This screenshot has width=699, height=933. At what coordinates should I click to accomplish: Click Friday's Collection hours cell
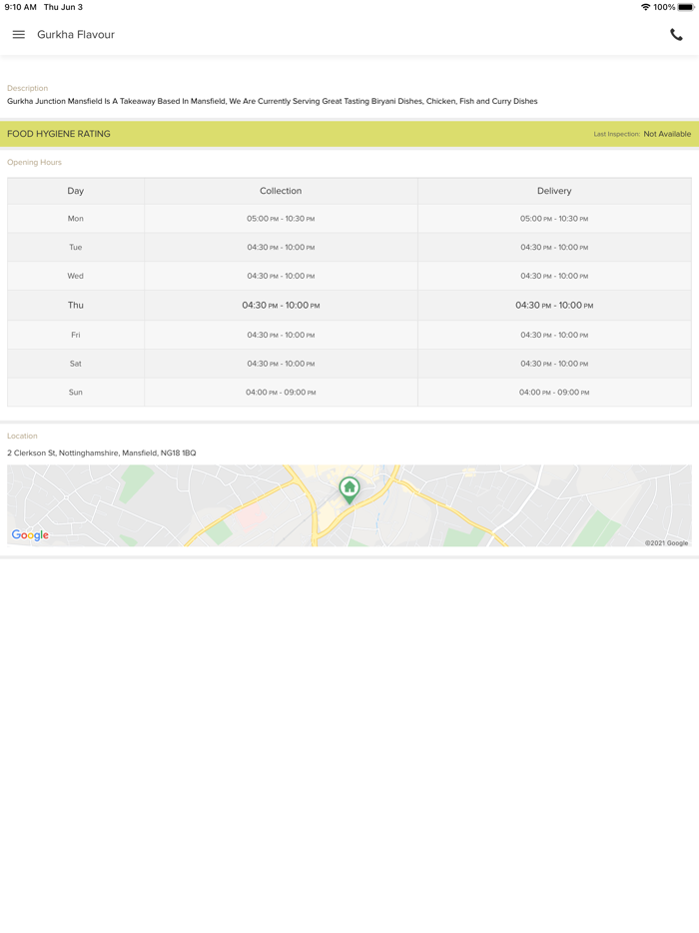281,335
